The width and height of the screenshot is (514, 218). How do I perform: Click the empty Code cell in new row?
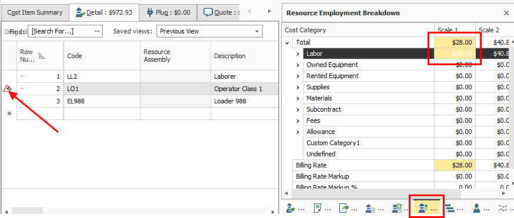point(102,113)
